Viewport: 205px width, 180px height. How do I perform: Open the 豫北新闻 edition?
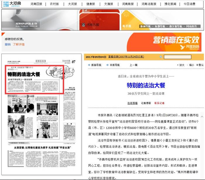(170, 4)
